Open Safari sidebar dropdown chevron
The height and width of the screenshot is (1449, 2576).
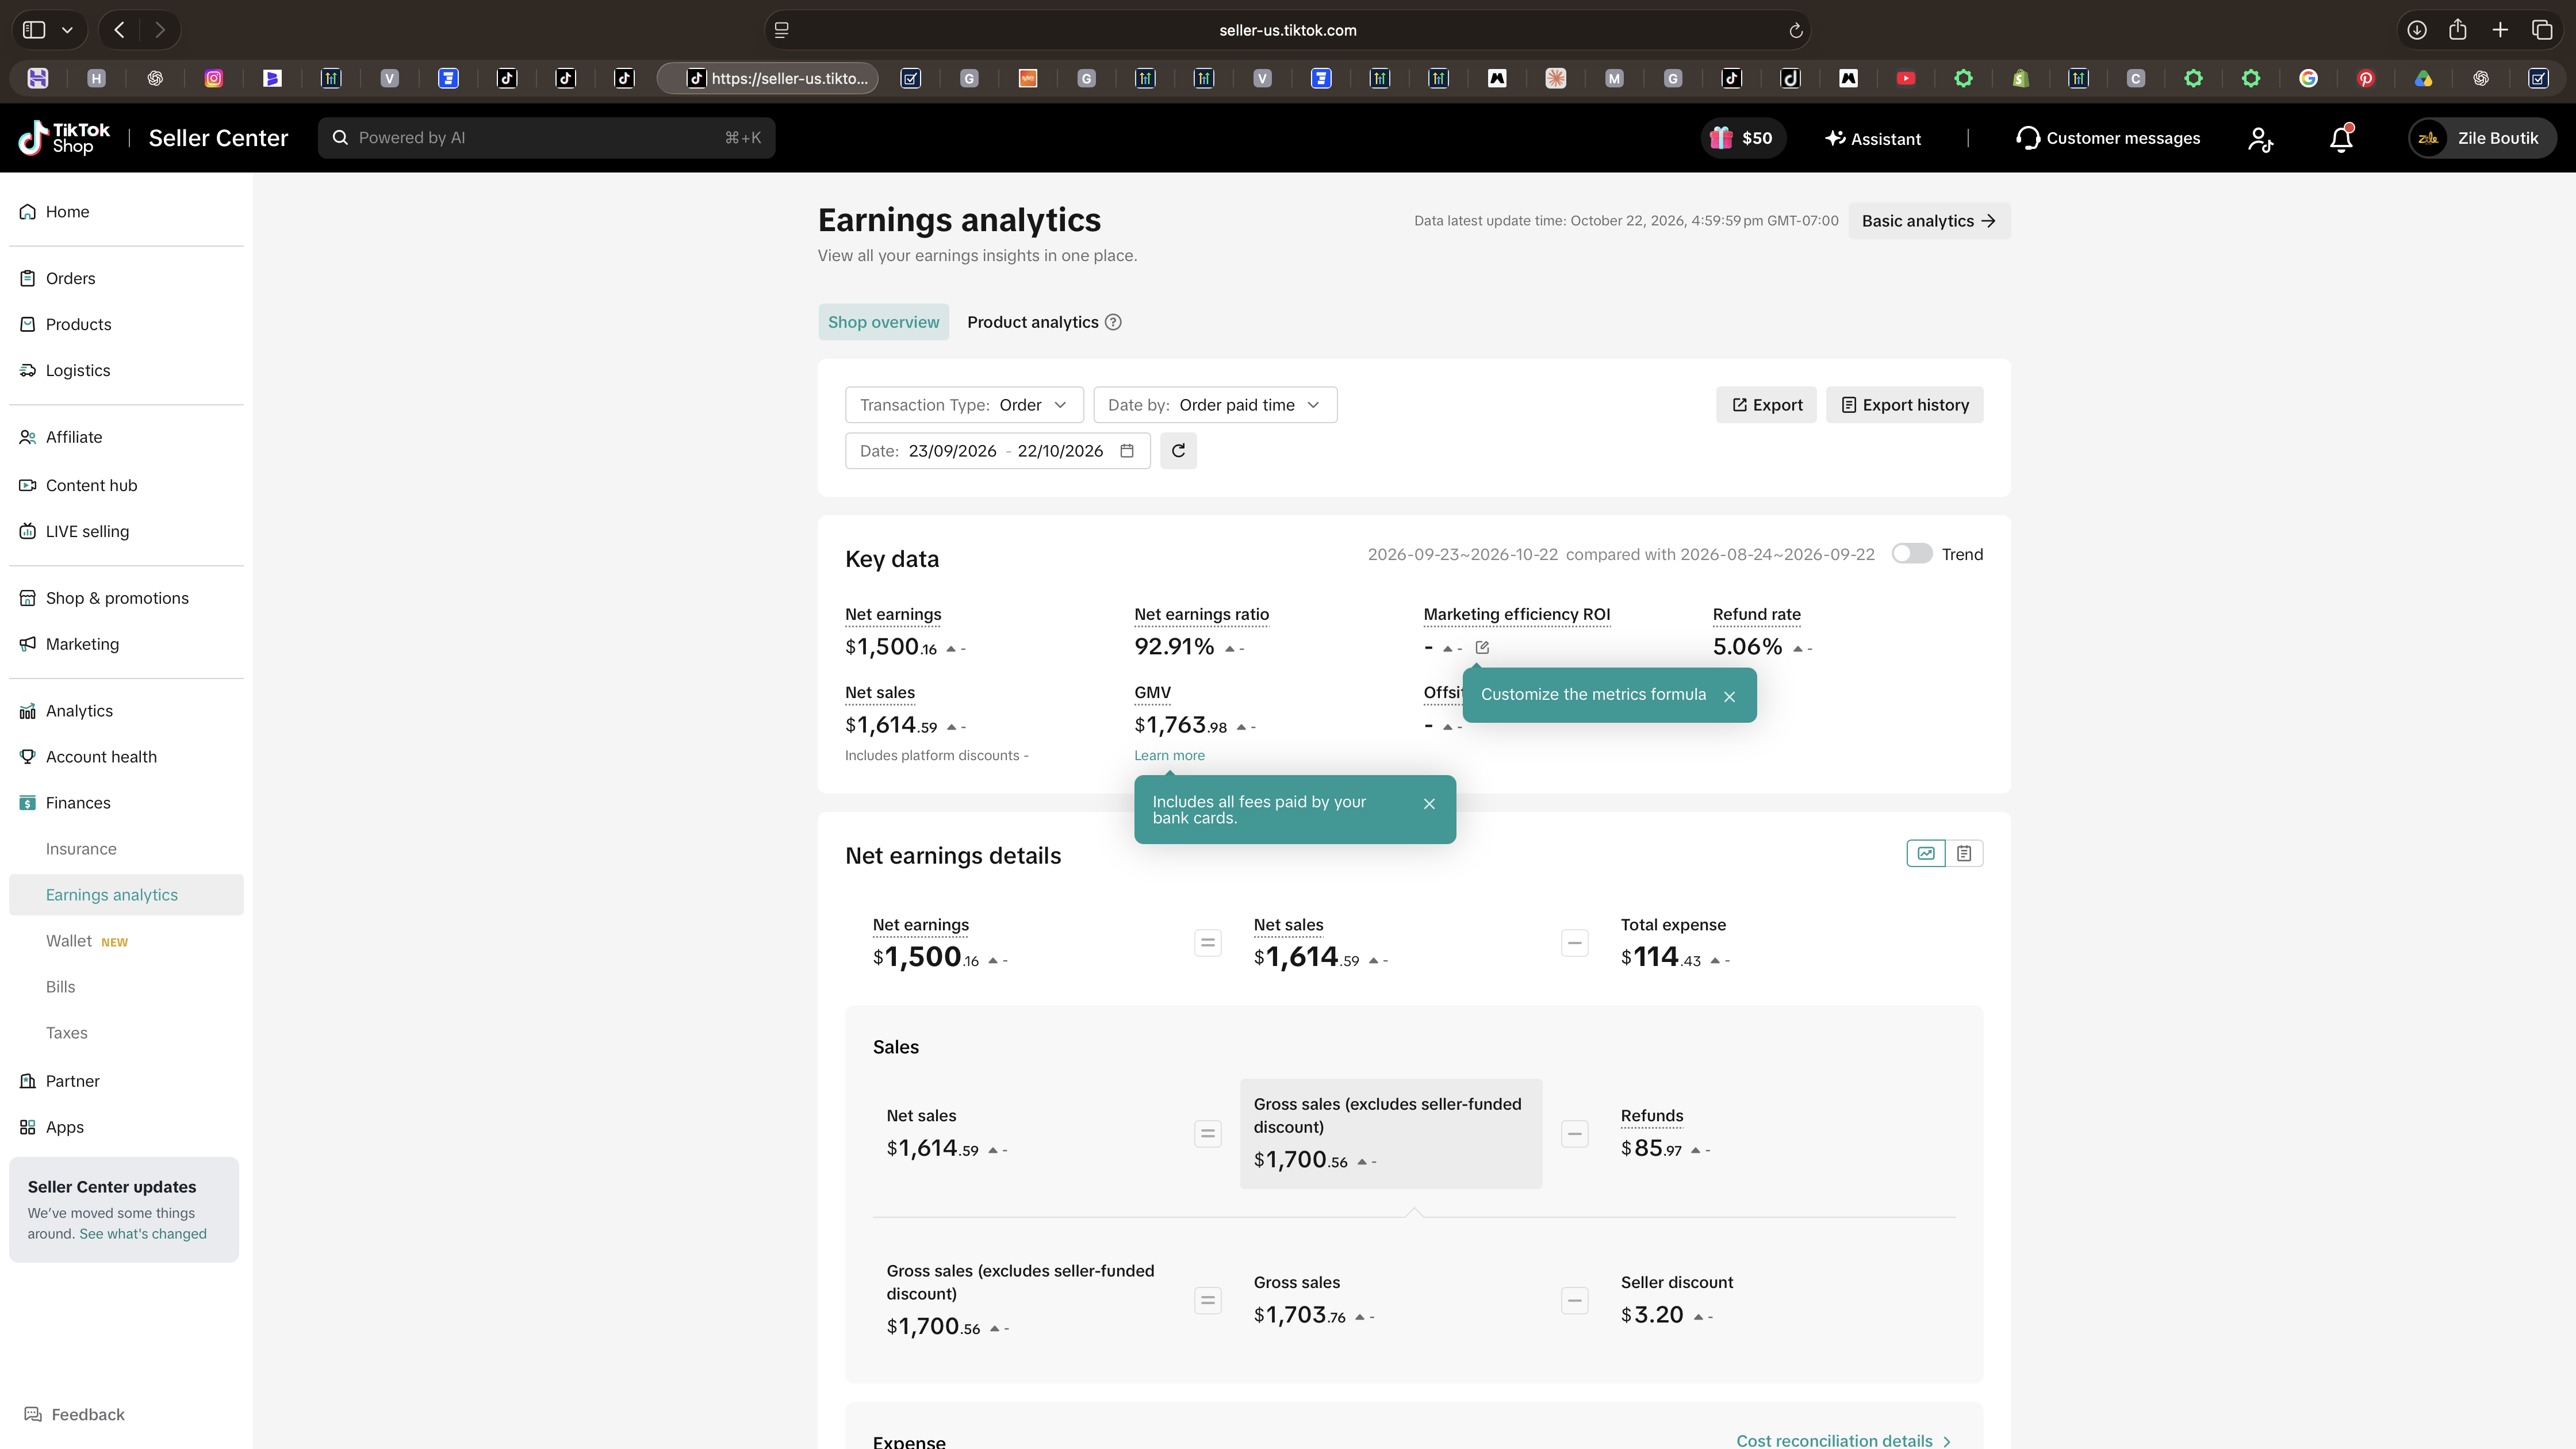(67, 30)
